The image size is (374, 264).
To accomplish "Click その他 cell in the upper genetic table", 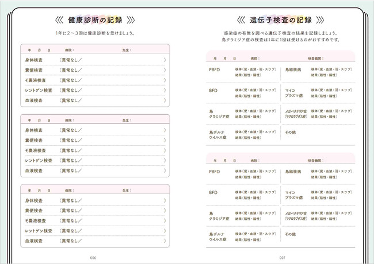I will [x=291, y=132].
